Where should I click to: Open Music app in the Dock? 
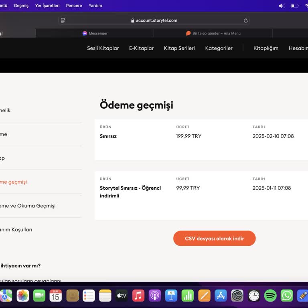tap(138, 296)
